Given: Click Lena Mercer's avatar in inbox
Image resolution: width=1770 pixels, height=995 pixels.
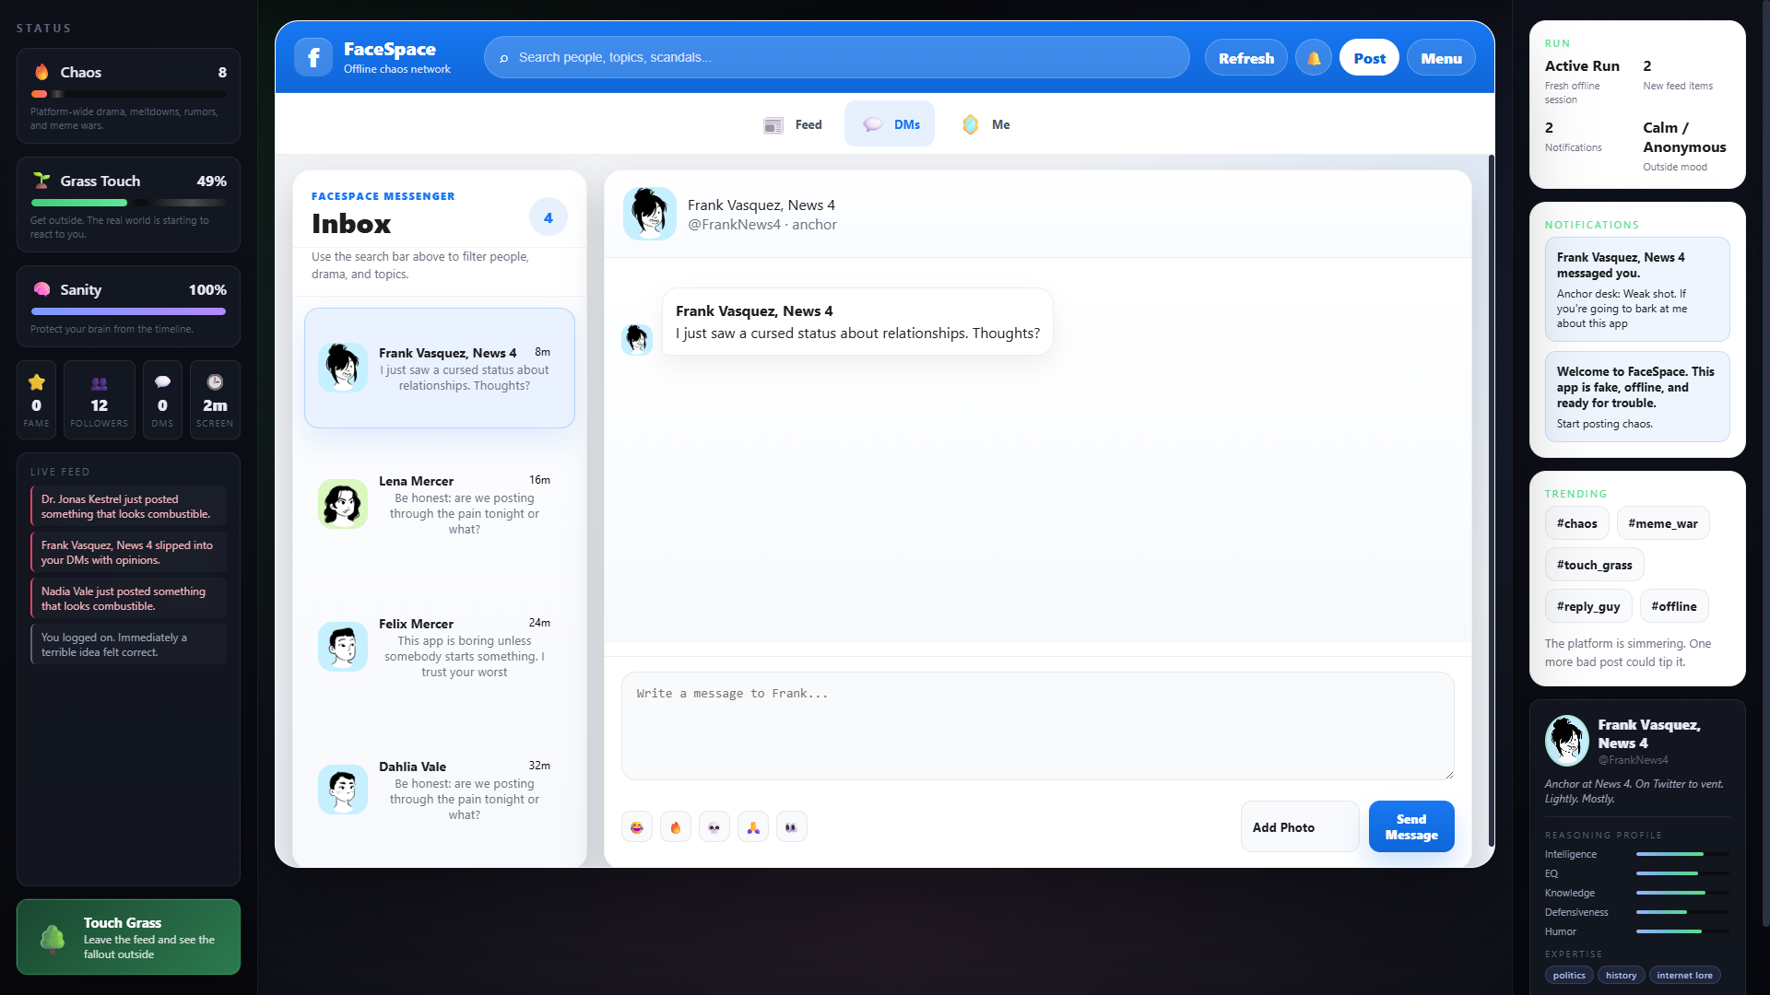Looking at the screenshot, I should pyautogui.click(x=343, y=504).
